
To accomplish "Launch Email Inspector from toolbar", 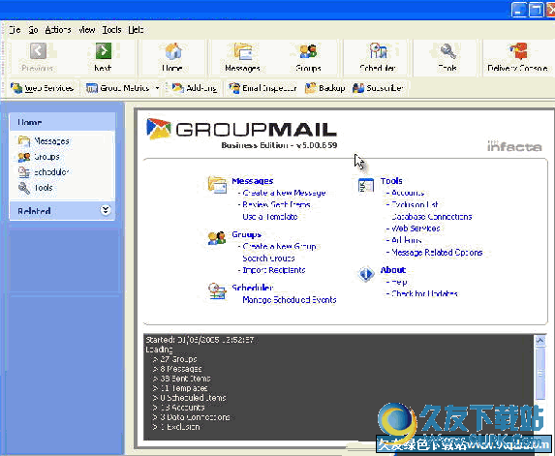I will pyautogui.click(x=262, y=88).
